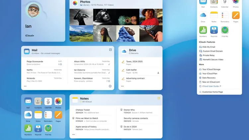Launch Notes from the app launcher panel
Image resolution: width=249 pixels, height=140 pixels.
[214, 15]
